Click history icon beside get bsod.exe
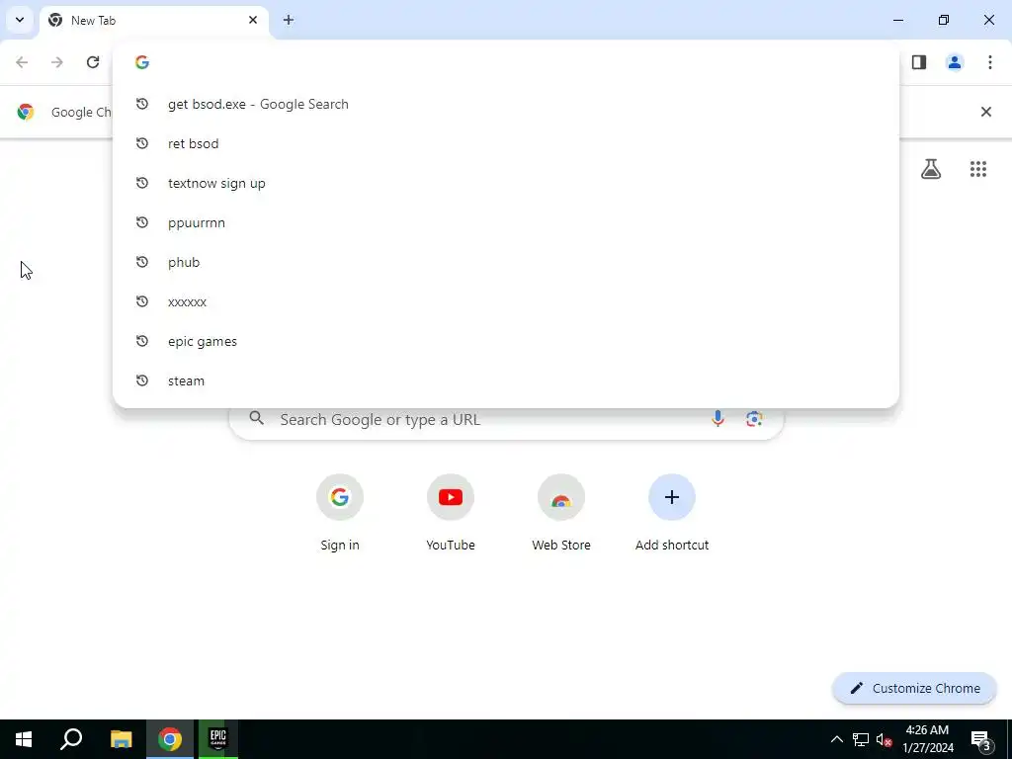 tap(142, 104)
